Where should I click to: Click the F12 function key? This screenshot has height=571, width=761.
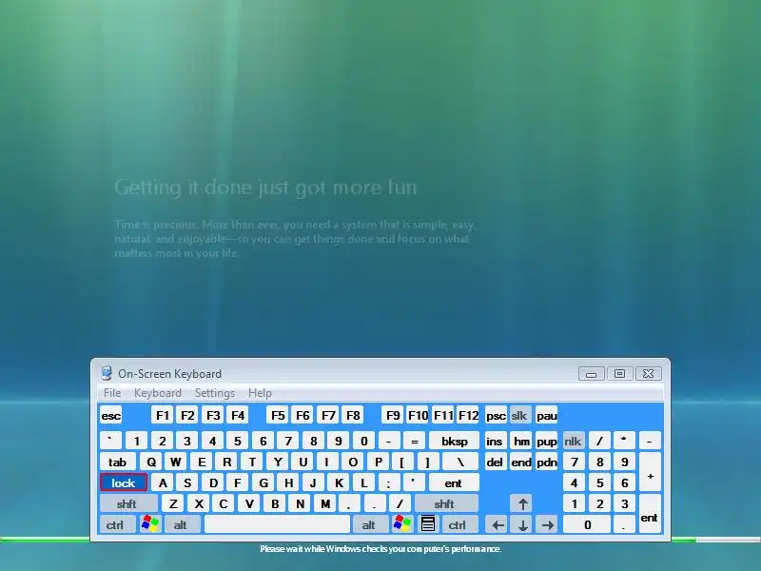[468, 416]
